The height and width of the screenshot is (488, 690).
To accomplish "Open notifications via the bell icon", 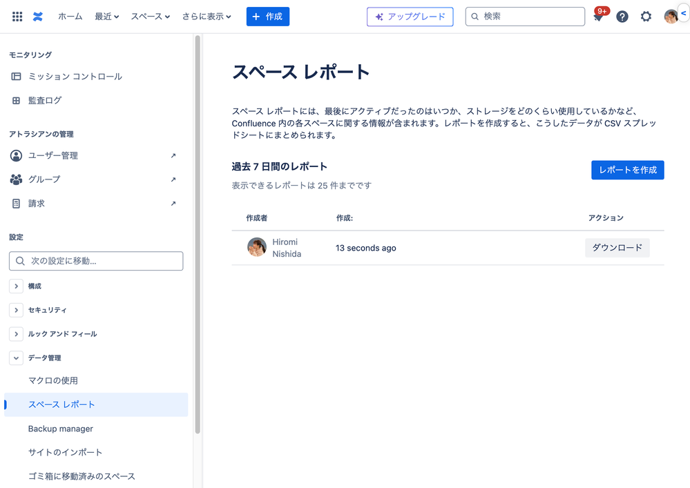I will [598, 16].
